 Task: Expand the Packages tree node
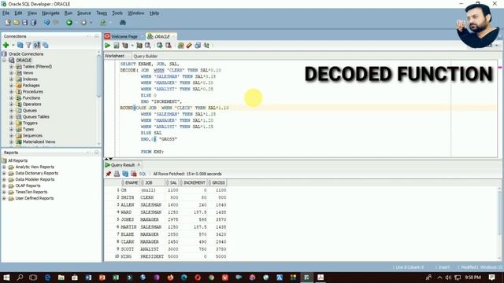coord(11,86)
